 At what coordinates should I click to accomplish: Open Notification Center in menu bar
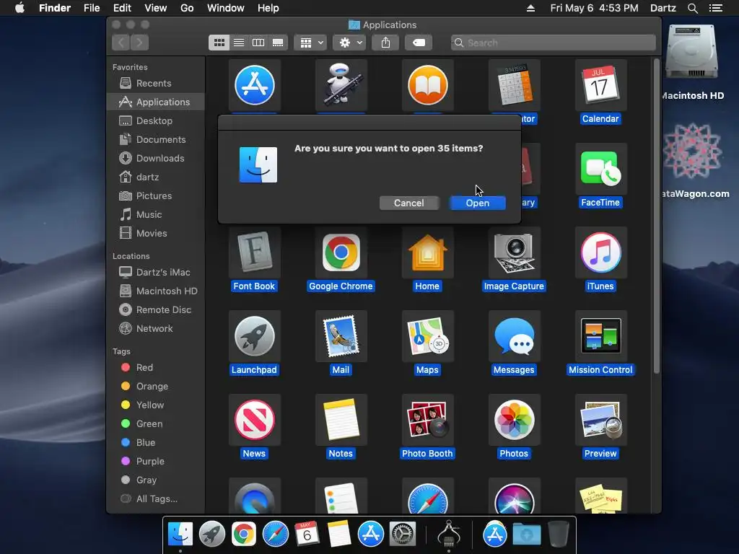click(715, 8)
